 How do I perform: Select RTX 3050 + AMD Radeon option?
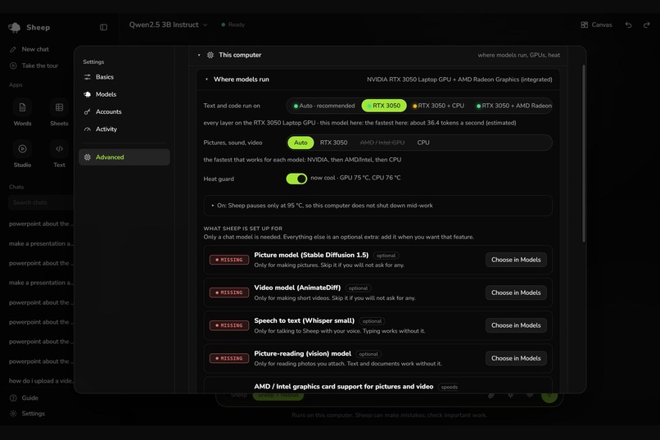point(514,106)
